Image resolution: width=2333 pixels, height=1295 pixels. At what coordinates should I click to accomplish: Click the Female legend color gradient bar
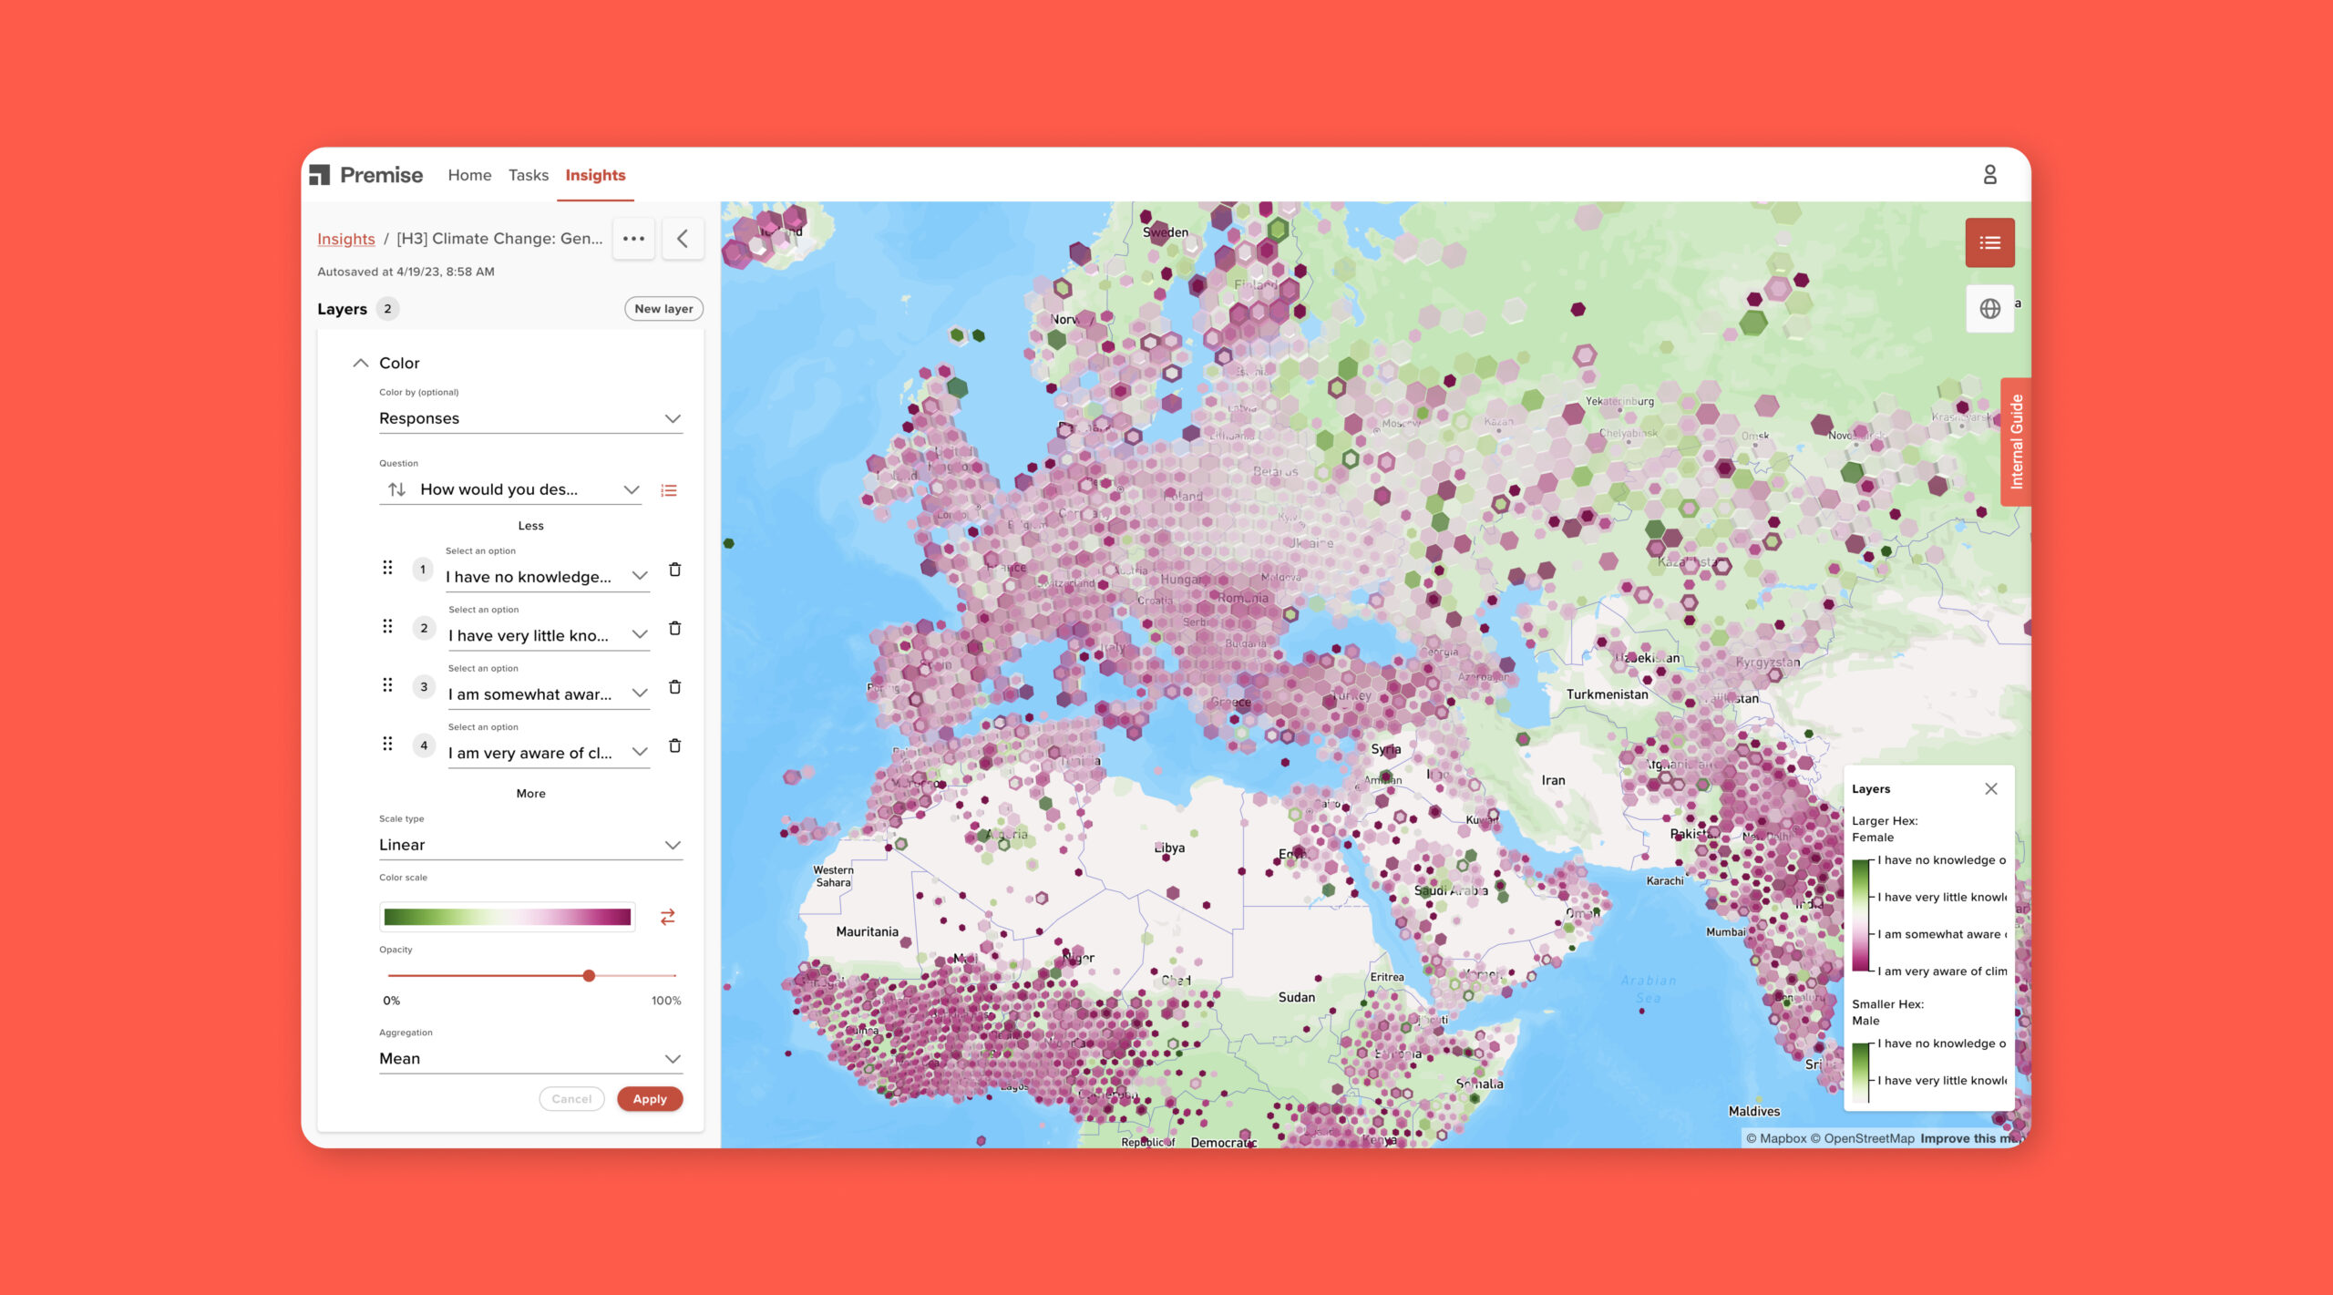[1861, 916]
